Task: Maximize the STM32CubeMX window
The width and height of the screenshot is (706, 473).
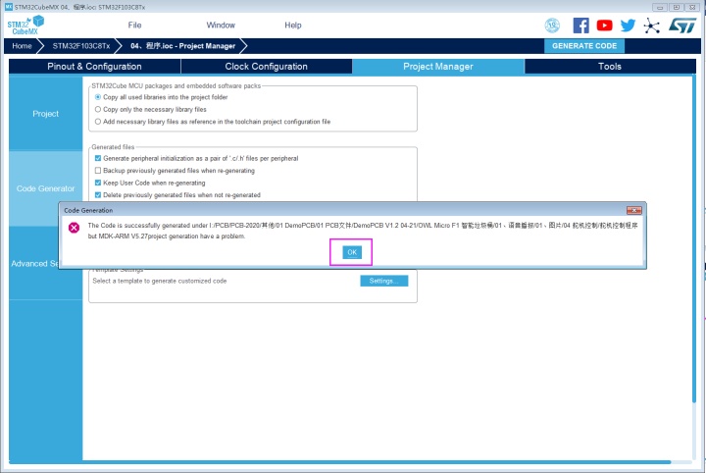Action: point(677,7)
